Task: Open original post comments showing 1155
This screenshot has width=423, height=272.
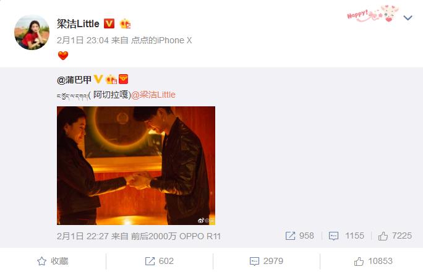Action: tap(333, 236)
